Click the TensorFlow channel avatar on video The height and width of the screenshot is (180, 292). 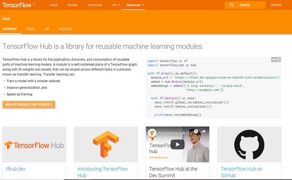coord(152,133)
